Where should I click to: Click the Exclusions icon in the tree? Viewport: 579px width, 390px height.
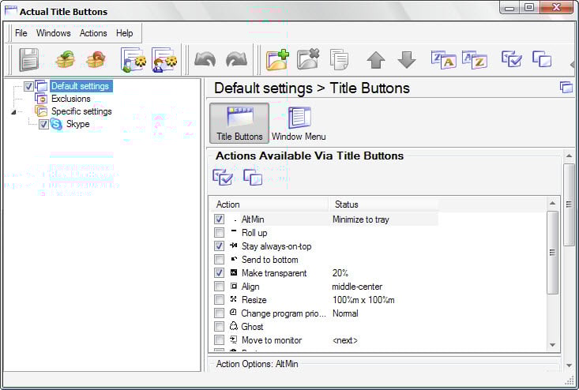click(x=41, y=99)
